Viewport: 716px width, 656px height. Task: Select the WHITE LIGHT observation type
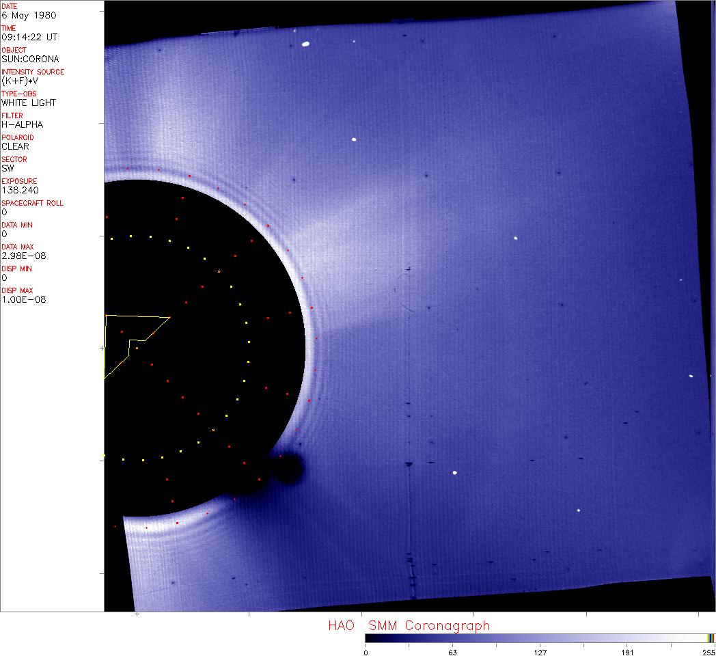click(29, 102)
